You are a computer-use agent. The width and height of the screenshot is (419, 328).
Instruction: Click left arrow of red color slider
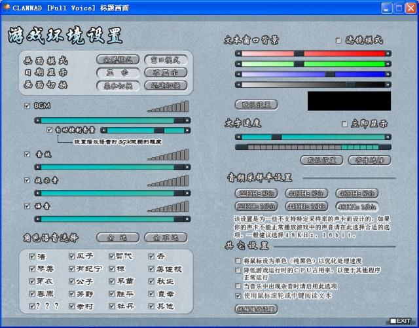click(238, 54)
